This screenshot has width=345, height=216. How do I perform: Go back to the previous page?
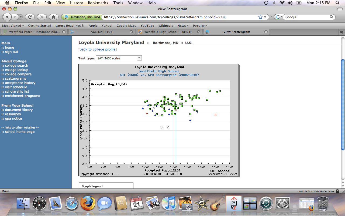[7, 17]
